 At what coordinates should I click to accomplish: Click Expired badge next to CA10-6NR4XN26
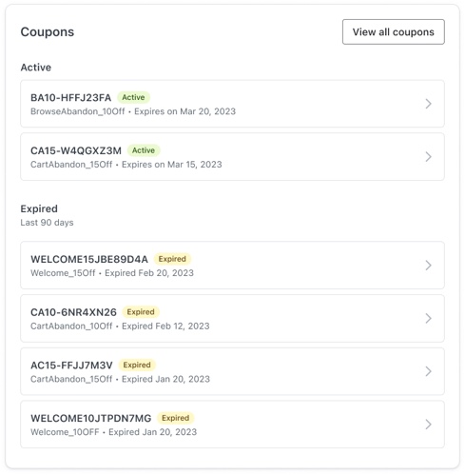coord(141,312)
